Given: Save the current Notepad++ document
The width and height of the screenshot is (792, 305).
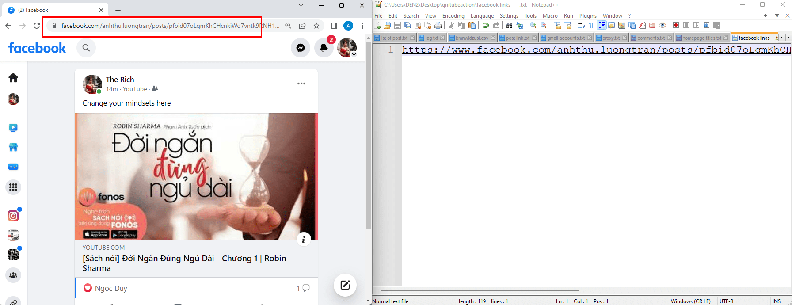Looking at the screenshot, I should 397,25.
